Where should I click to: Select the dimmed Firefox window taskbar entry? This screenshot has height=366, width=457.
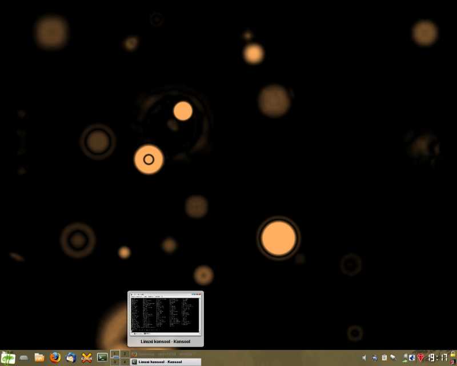coord(166,355)
